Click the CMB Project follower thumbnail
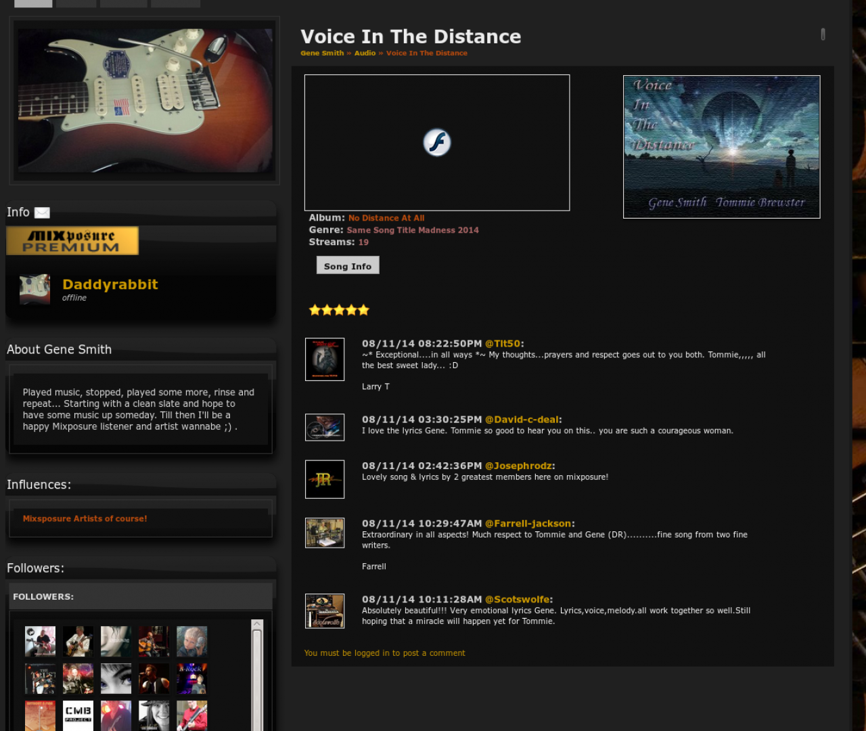 pos(78,716)
